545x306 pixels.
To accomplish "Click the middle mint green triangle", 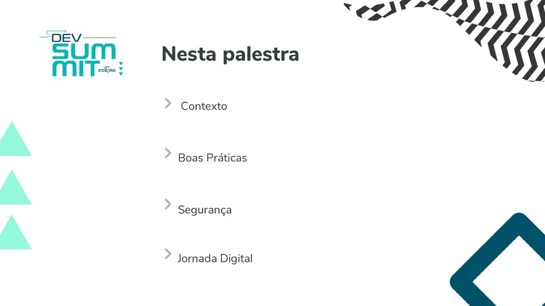I will (x=13, y=188).
